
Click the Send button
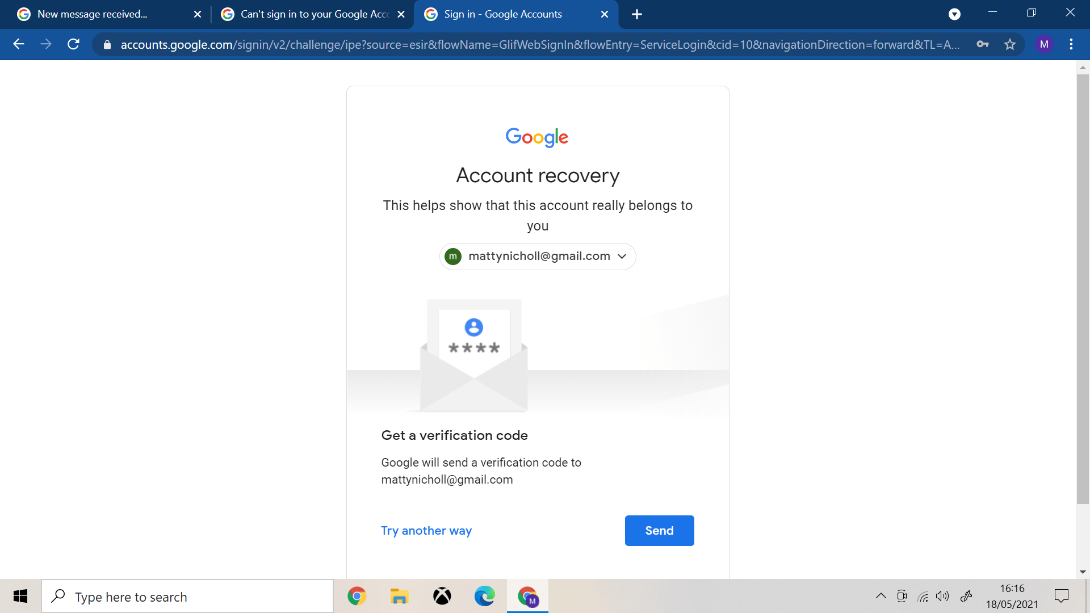click(659, 531)
